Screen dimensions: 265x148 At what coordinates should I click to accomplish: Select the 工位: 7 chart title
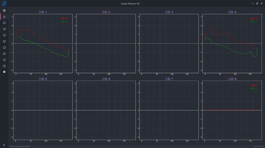point(169,79)
